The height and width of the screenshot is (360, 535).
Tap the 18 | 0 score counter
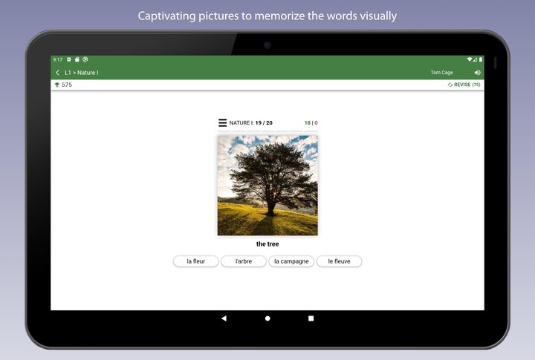[311, 123]
